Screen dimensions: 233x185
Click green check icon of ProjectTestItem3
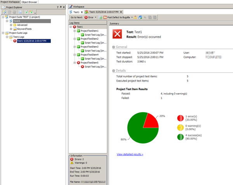(78, 47)
